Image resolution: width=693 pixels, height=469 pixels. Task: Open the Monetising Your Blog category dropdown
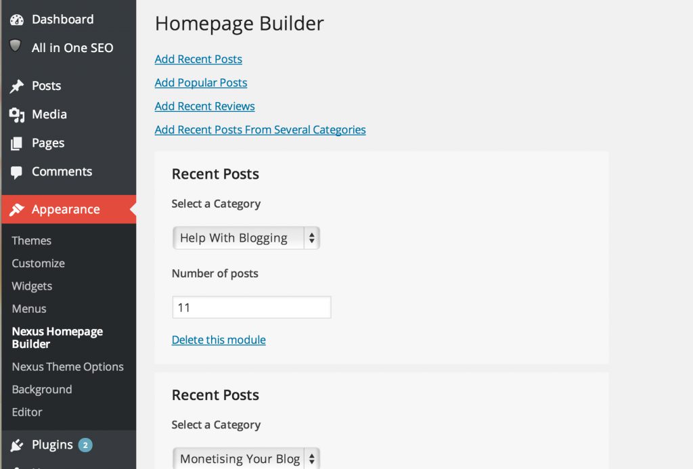pyautogui.click(x=246, y=459)
